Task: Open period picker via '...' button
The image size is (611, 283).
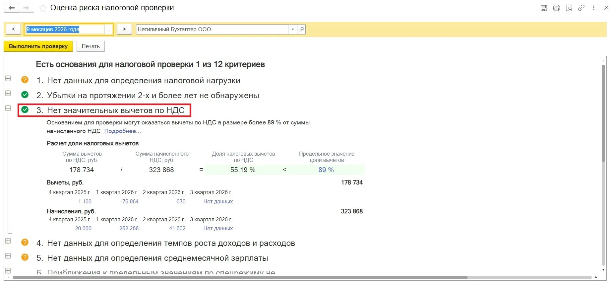Action: click(108, 30)
